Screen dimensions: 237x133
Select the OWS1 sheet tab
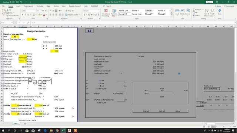click(x=16, y=123)
